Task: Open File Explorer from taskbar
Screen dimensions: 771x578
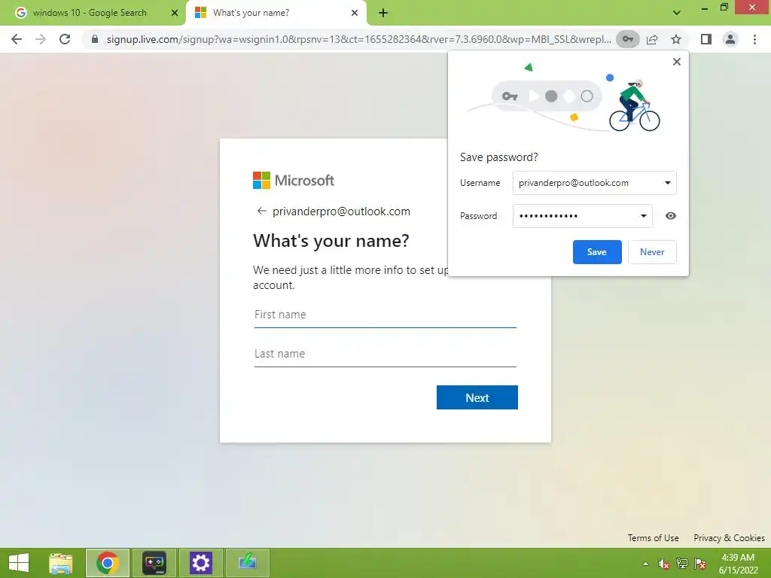Action: pos(61,563)
